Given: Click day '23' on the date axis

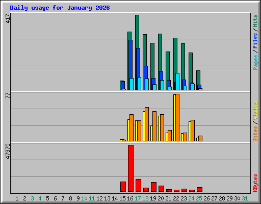Looking at the screenshot, I should click(x=184, y=198).
